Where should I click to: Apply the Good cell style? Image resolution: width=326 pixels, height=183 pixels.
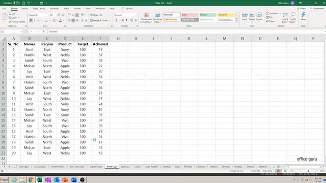208,15
